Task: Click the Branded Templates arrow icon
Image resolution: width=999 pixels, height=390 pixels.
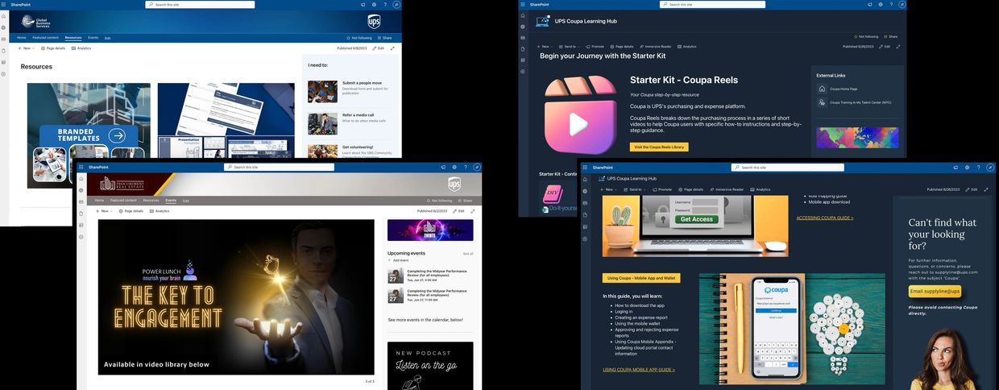Action: [118, 136]
